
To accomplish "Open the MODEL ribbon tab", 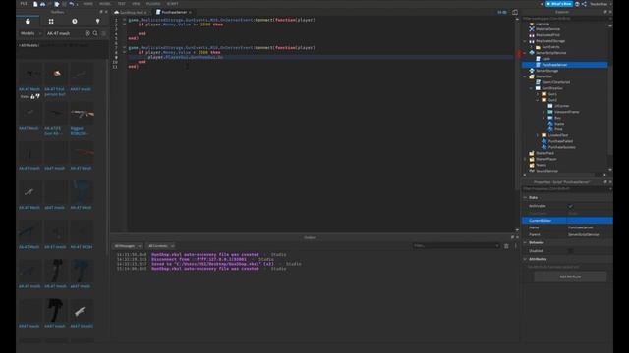I will click(x=105, y=4).
